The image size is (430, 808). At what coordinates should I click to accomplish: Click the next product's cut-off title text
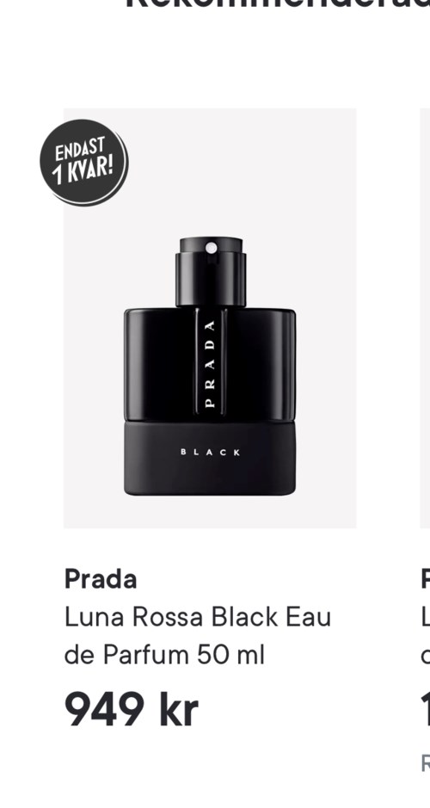click(426, 636)
